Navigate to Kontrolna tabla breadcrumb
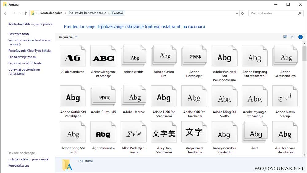 point(51,13)
